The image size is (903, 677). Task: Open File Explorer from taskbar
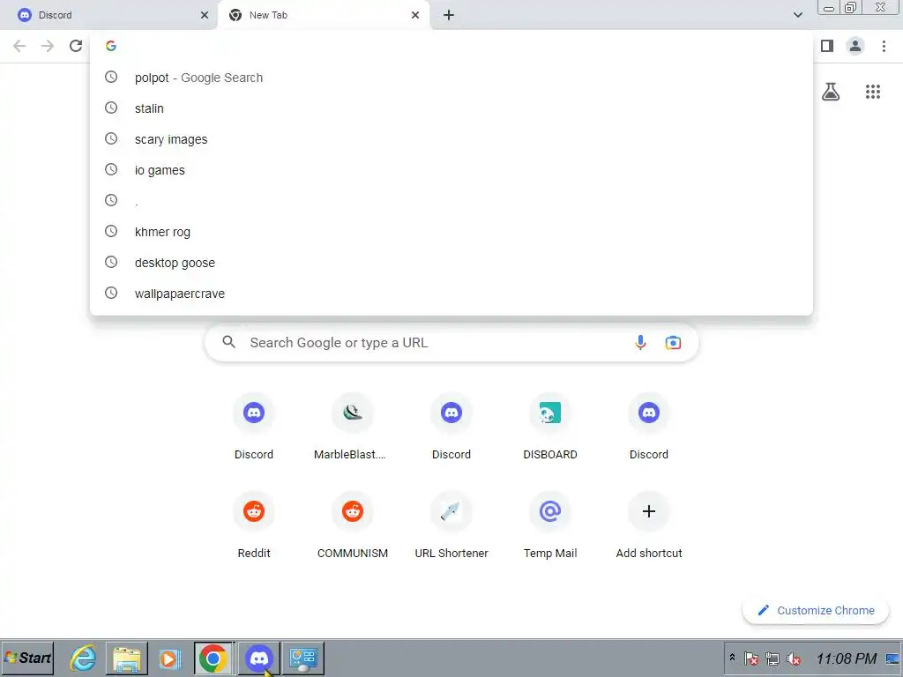tap(127, 658)
